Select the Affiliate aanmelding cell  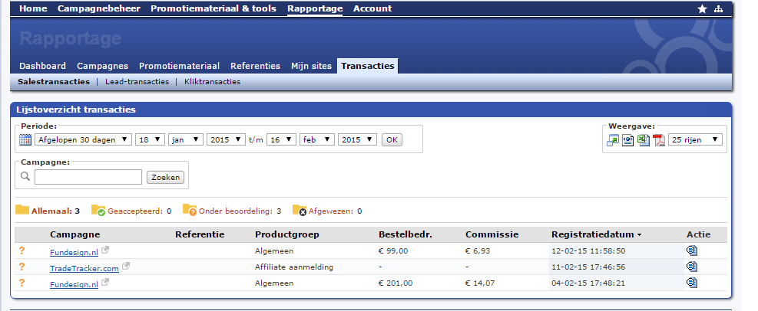tap(294, 267)
